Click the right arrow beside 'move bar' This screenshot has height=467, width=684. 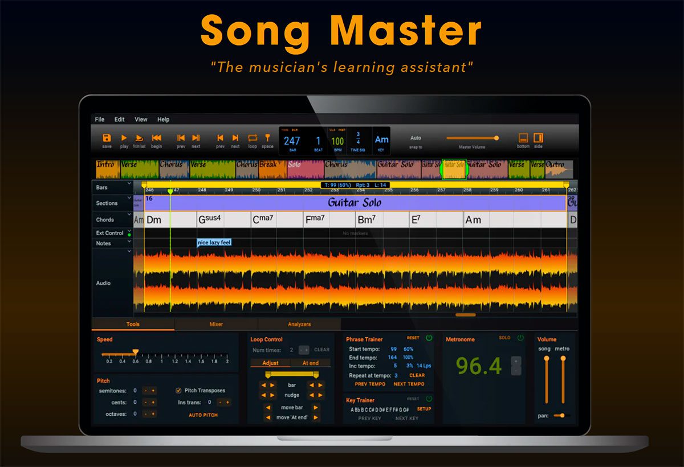click(315, 407)
